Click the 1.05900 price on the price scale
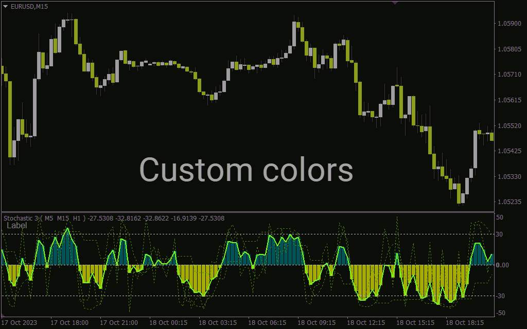Image resolution: width=527 pixels, height=329 pixels. [510, 24]
